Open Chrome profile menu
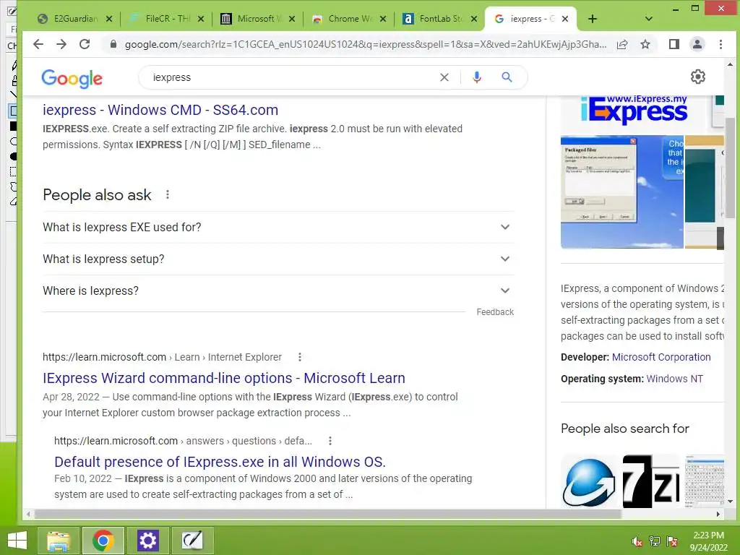 coord(697,44)
